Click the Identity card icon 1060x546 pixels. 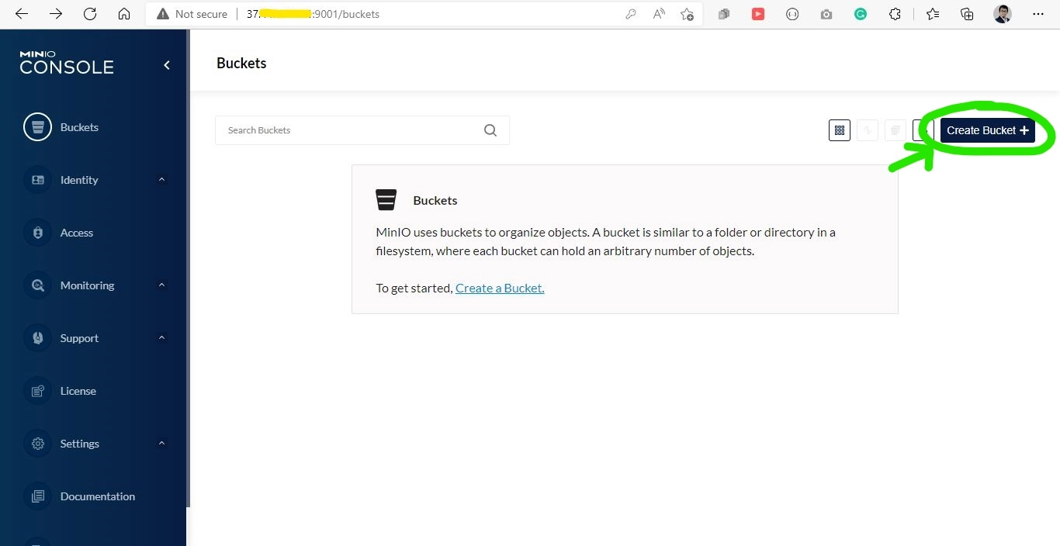tap(37, 180)
